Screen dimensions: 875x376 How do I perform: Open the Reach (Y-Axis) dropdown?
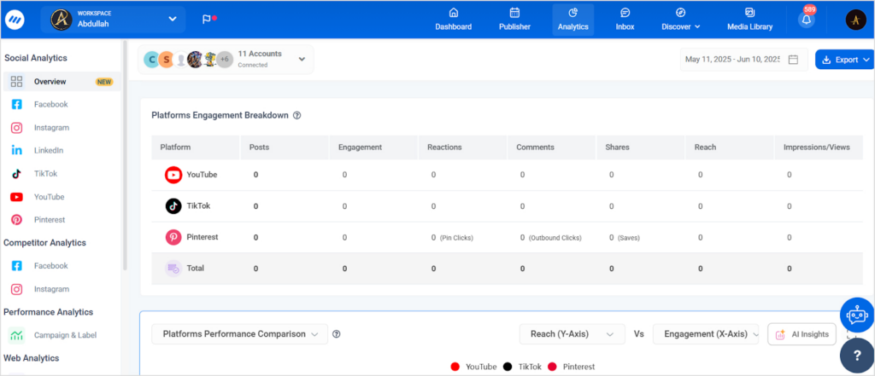pyautogui.click(x=573, y=334)
